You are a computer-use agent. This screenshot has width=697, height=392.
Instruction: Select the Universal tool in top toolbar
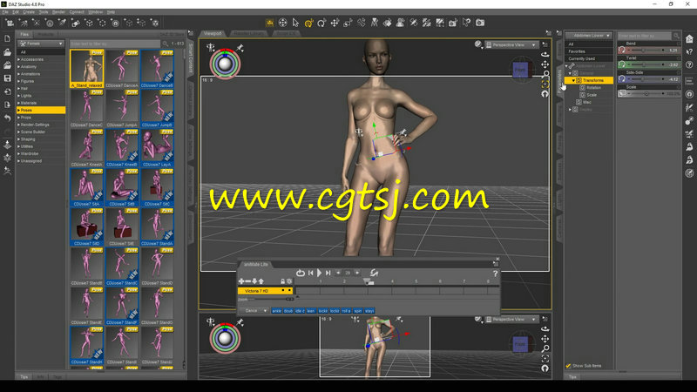point(308,23)
